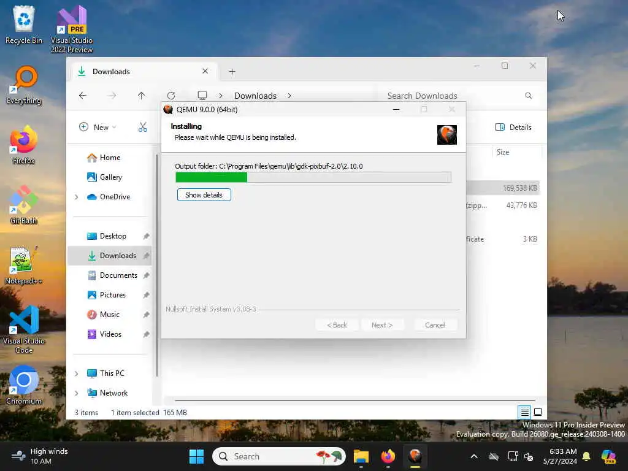Viewport: 628px width, 471px height.
Task: Click the Cut scissors icon in Explorer
Action: click(142, 128)
